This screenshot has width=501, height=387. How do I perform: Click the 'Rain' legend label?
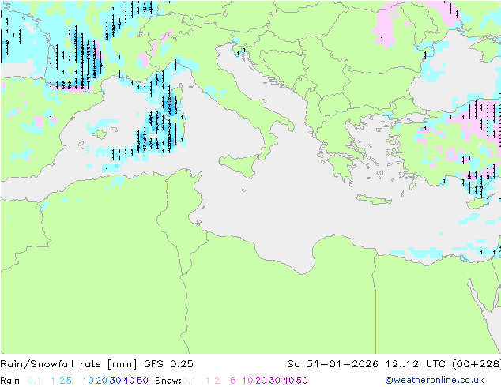coord(10,381)
